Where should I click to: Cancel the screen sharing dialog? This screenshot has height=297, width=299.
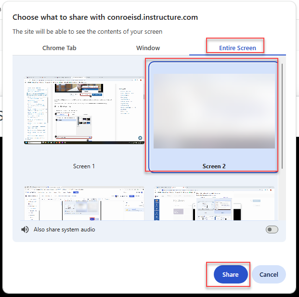point(269,274)
